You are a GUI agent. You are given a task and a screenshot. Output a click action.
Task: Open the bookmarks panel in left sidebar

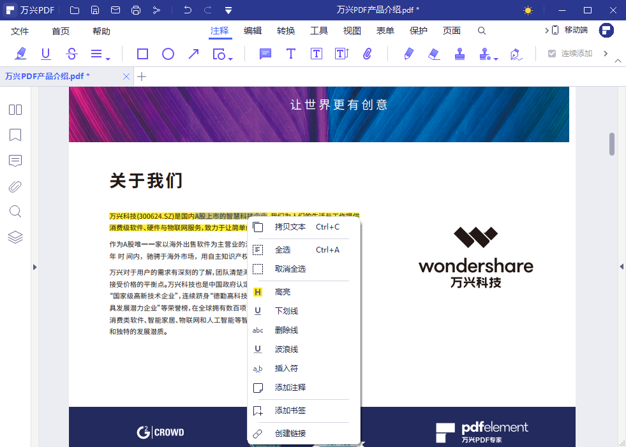[x=15, y=135]
